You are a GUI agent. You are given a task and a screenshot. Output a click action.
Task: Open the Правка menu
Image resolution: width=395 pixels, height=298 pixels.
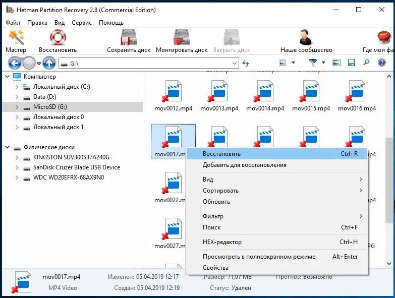37,23
